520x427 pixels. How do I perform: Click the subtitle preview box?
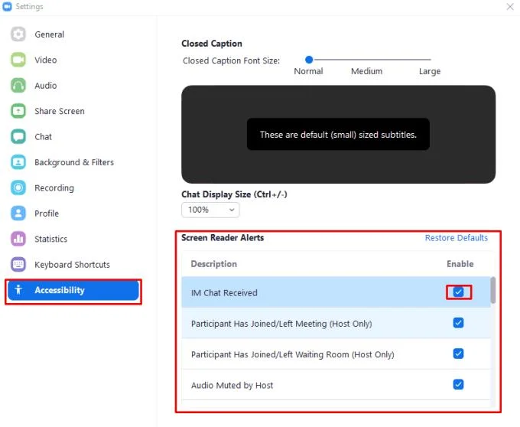click(x=338, y=135)
